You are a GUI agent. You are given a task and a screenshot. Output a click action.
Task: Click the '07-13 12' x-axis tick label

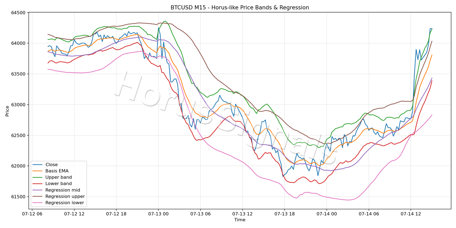tap(243, 214)
